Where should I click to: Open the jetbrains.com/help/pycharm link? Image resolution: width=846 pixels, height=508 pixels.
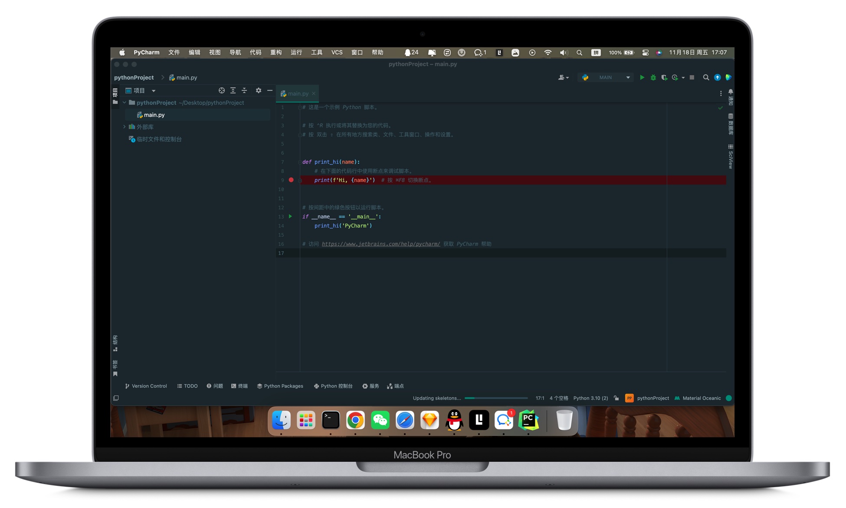[x=380, y=244]
